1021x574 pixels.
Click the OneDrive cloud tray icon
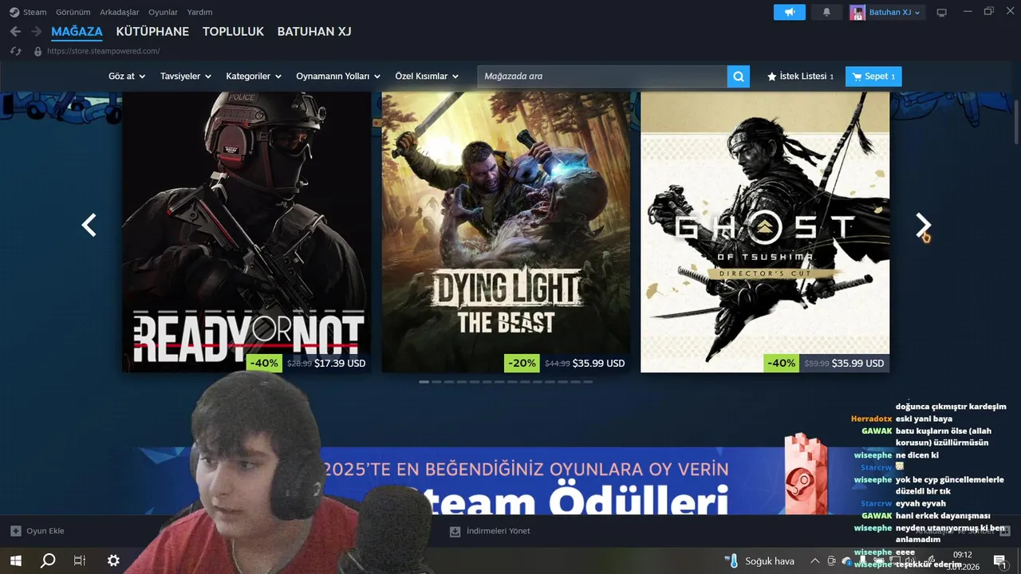(x=846, y=561)
